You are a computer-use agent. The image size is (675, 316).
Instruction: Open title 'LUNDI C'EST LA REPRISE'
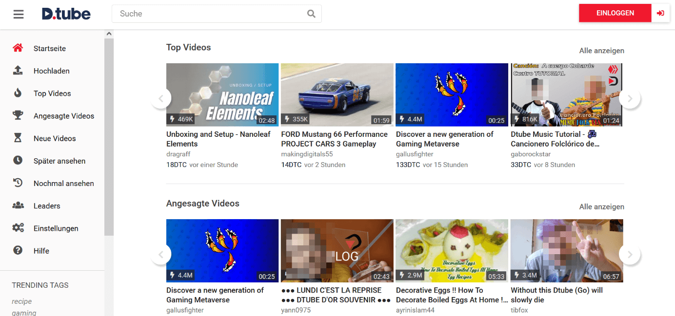(336, 295)
